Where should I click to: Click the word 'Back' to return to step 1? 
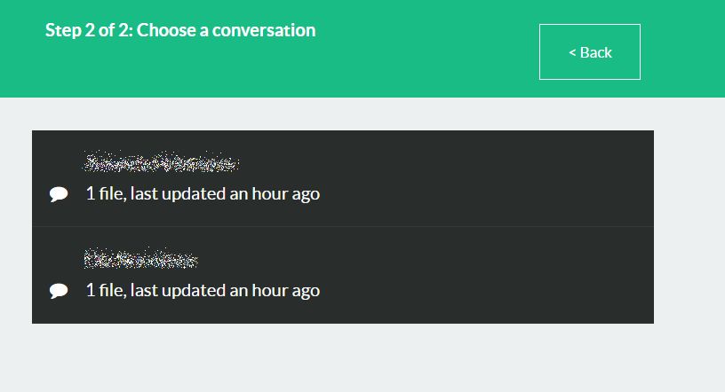pos(595,52)
